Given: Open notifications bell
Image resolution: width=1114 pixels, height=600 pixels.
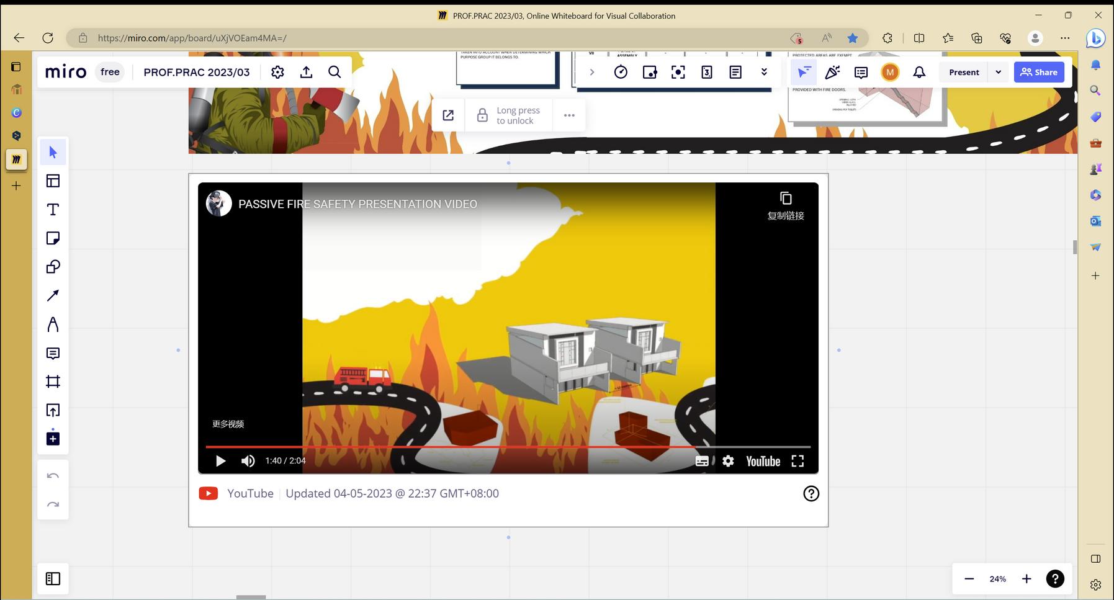Looking at the screenshot, I should coord(919,72).
